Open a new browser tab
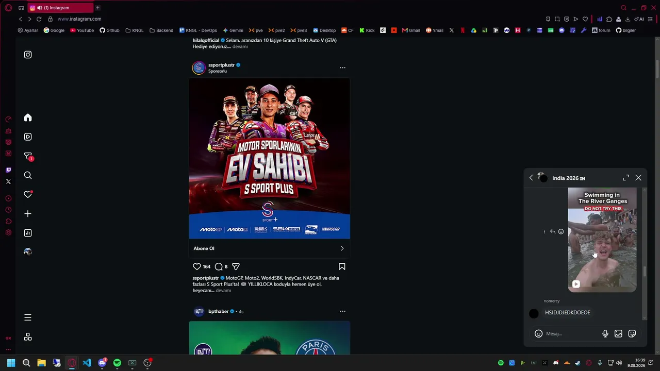660x371 pixels. 97,8
